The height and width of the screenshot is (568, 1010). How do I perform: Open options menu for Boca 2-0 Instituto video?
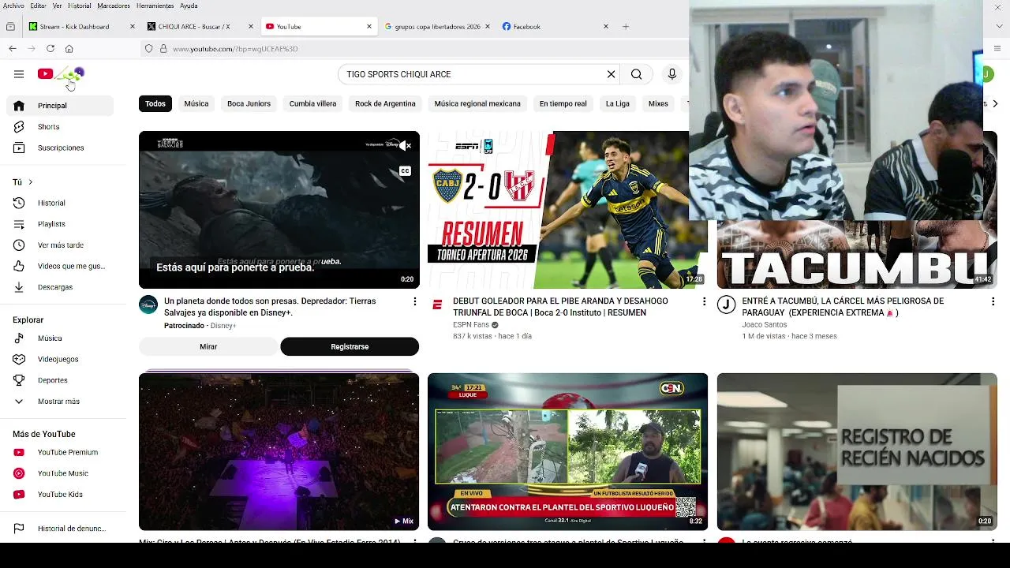[704, 301]
